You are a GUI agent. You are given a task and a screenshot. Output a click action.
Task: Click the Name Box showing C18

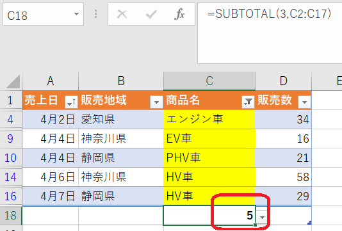pos(43,14)
